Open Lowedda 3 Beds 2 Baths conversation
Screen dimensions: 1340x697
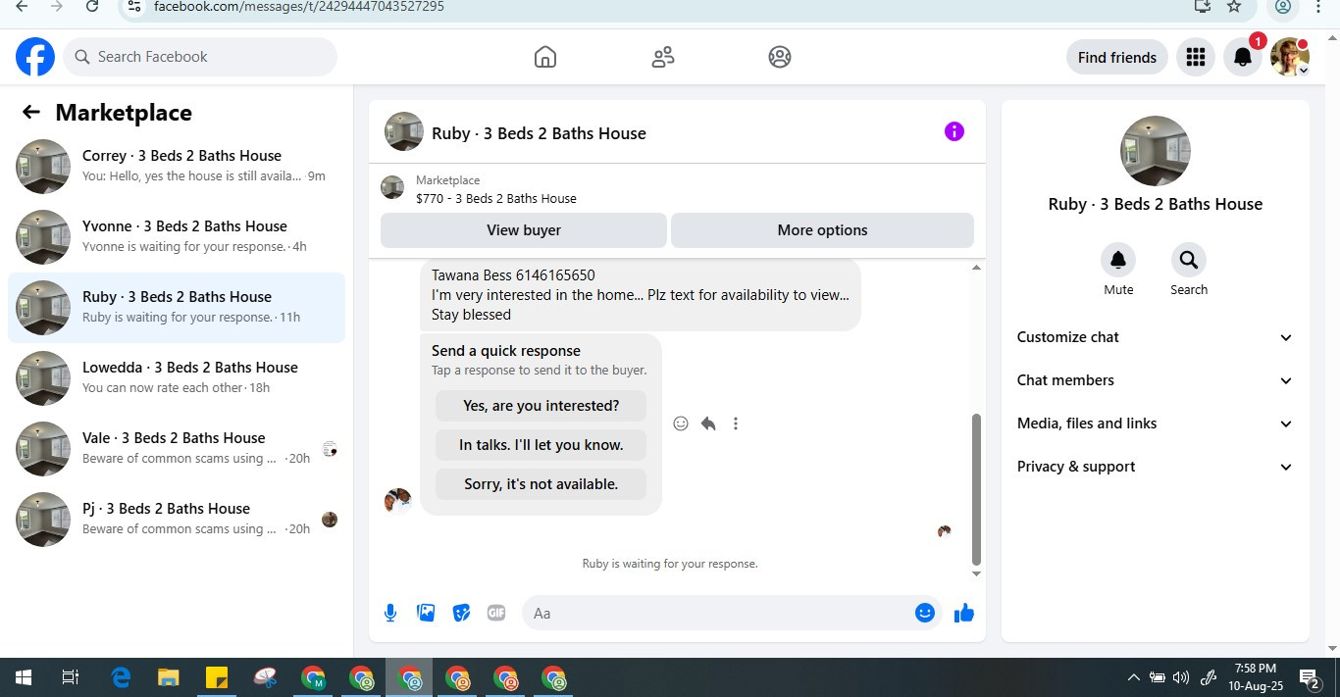coord(177,378)
